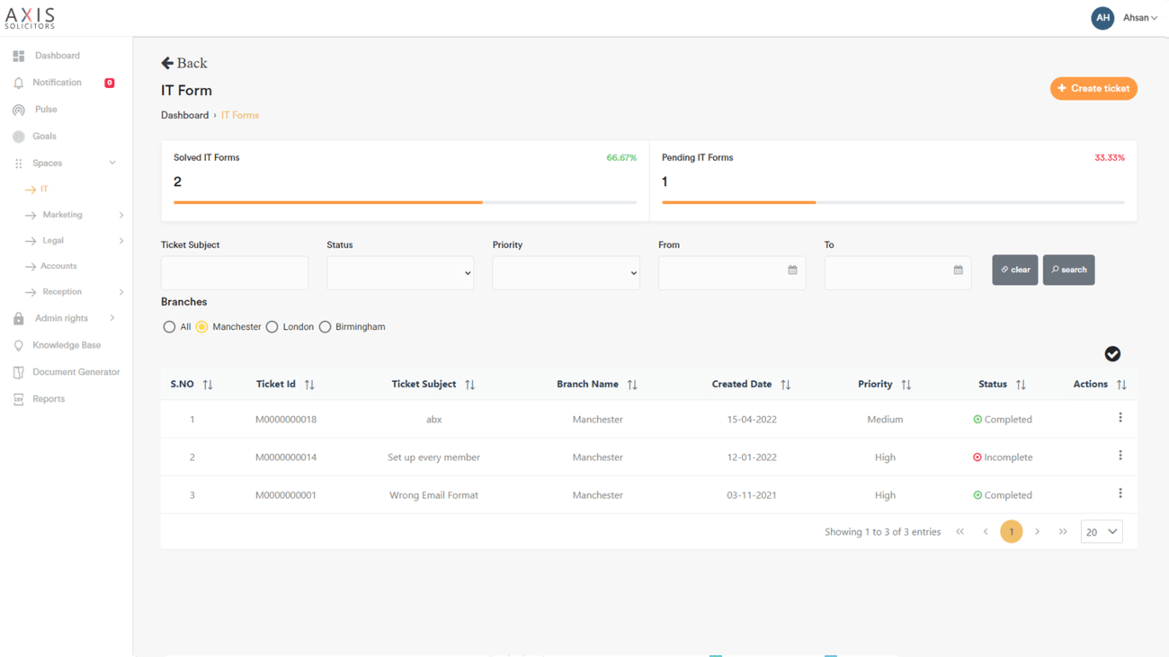Open the Marketing space menu item

point(62,216)
